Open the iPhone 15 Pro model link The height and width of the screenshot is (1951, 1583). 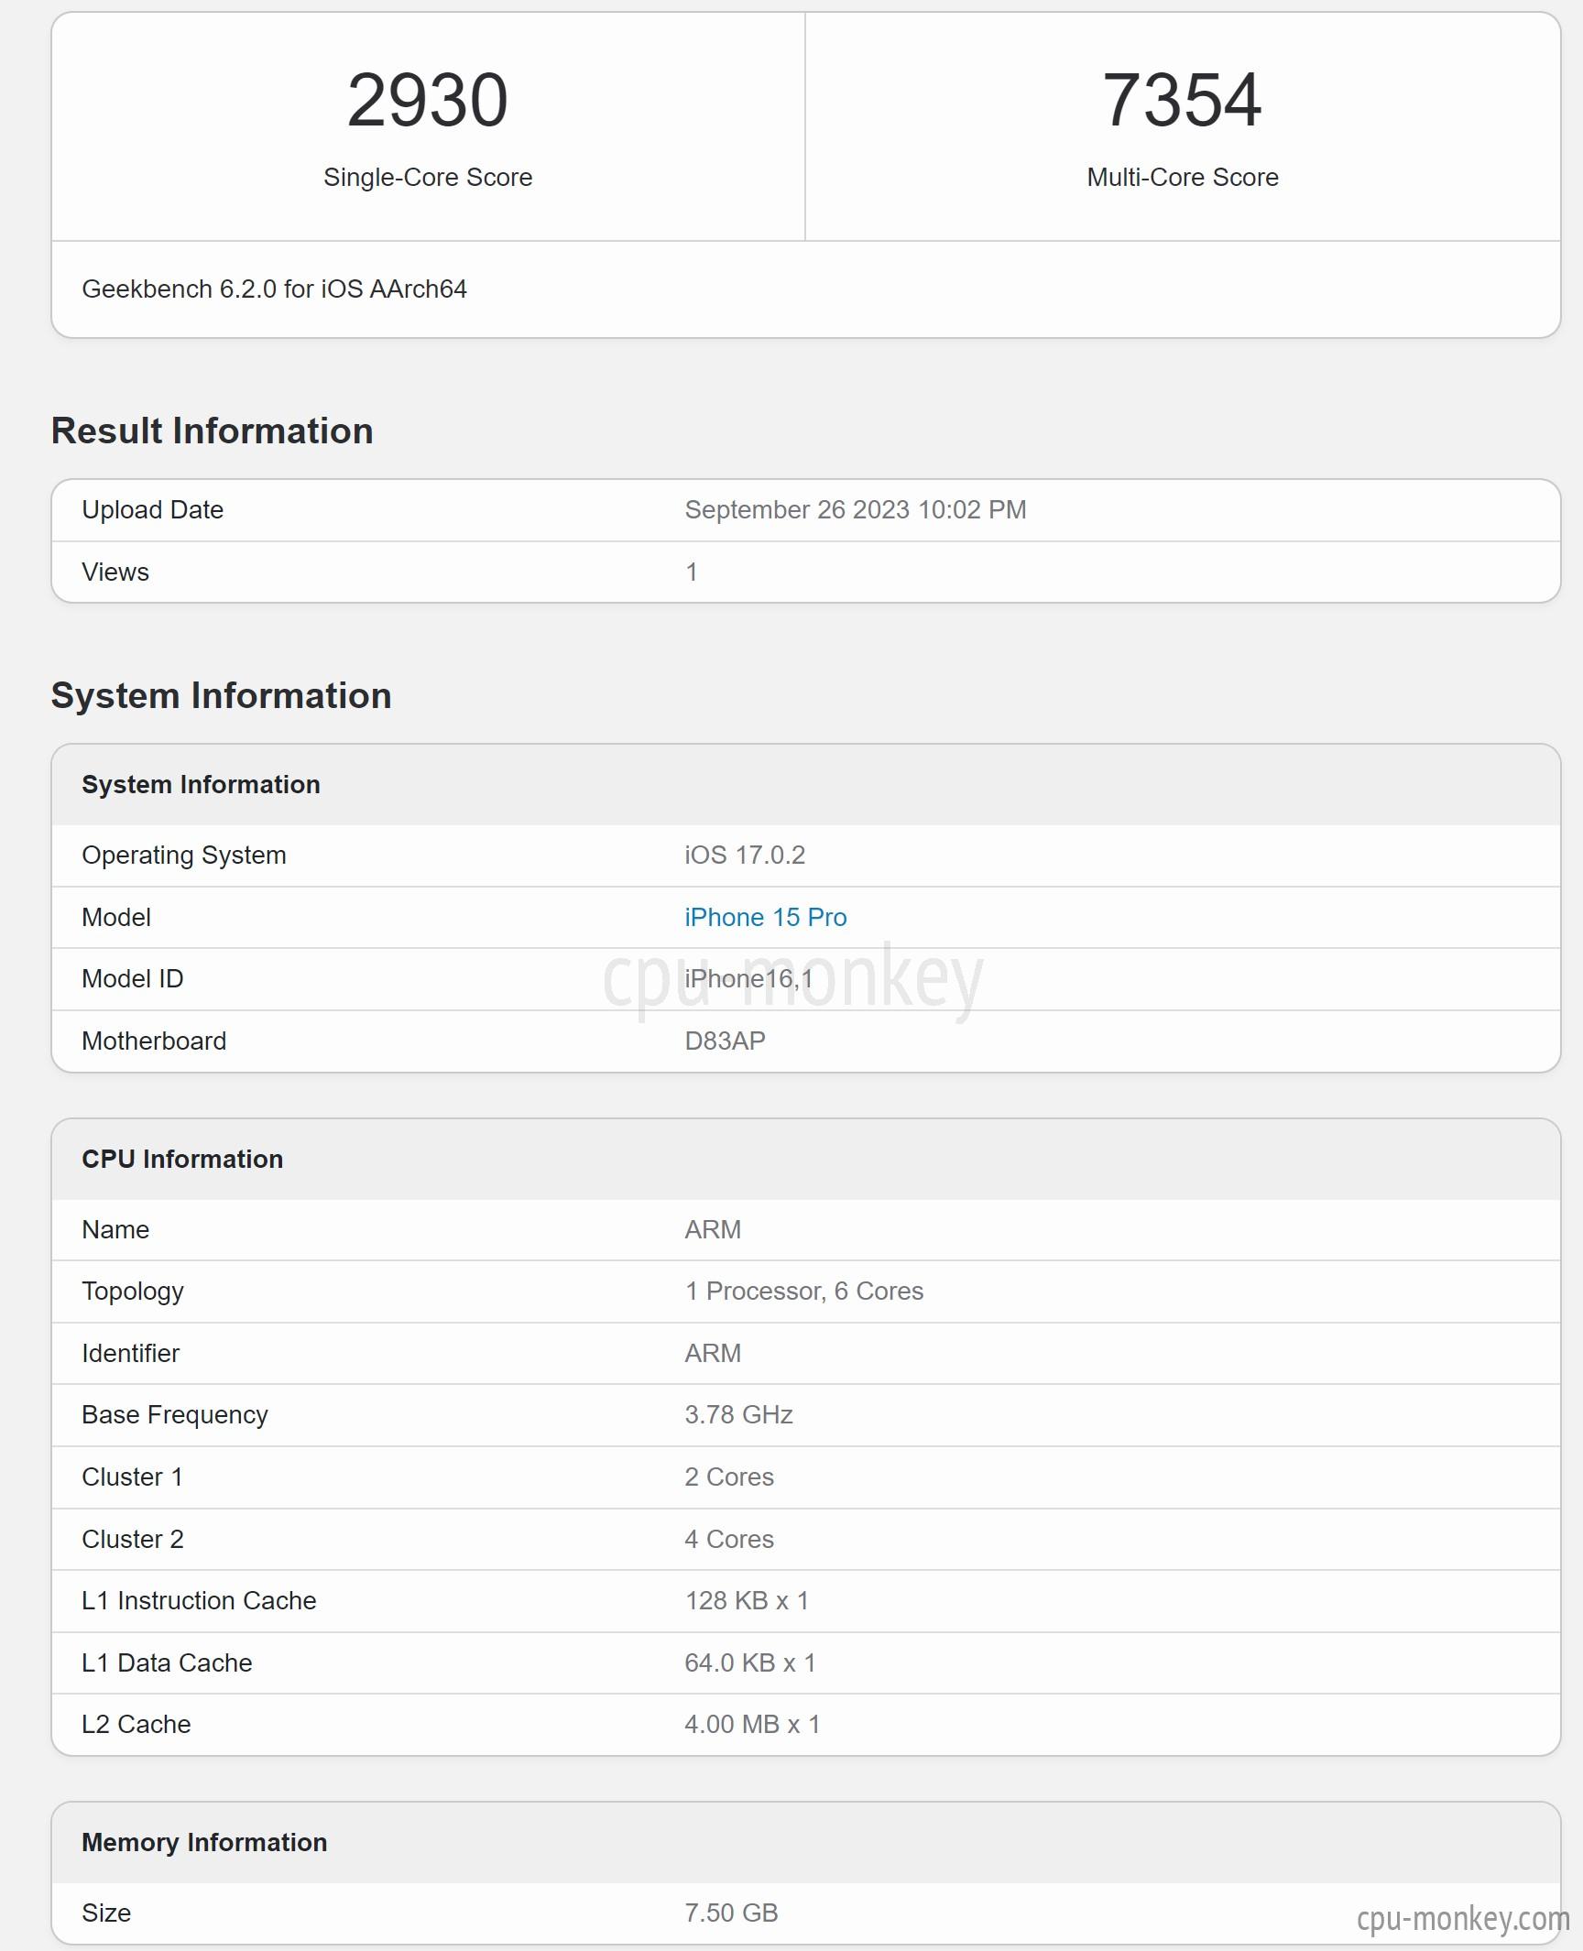(765, 917)
